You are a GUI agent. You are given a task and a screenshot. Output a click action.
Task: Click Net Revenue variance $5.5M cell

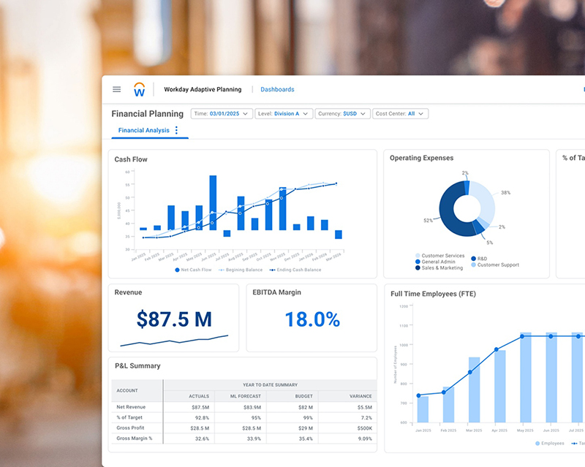click(364, 407)
